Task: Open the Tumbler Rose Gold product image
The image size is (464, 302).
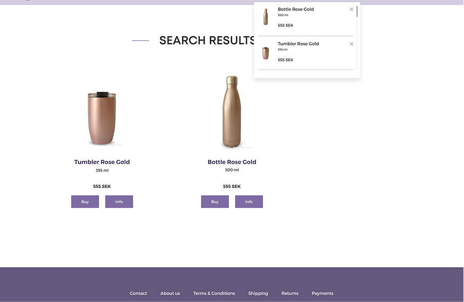Action: point(102,118)
